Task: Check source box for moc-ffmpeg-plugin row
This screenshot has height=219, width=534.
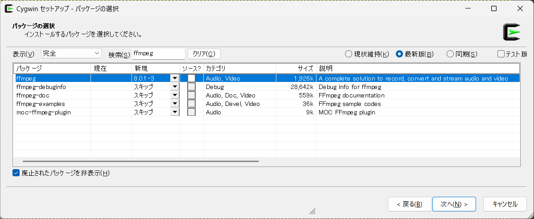Action: (x=191, y=112)
